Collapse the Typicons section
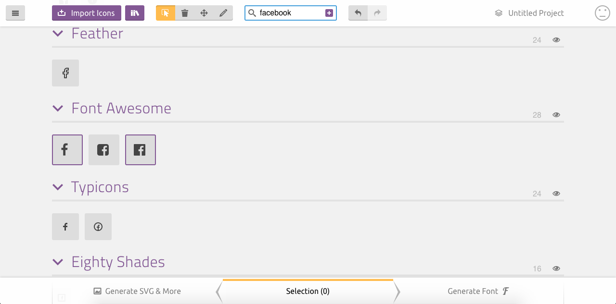 point(58,187)
